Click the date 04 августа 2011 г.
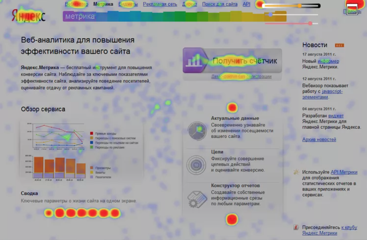Image resolution: width=367 pixels, height=240 pixels. click(319, 108)
